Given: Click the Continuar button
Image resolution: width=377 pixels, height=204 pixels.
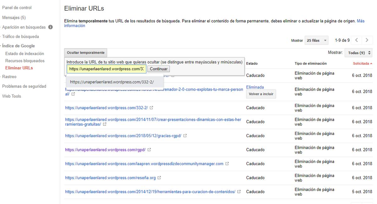Looking at the screenshot, I should coord(158,69).
